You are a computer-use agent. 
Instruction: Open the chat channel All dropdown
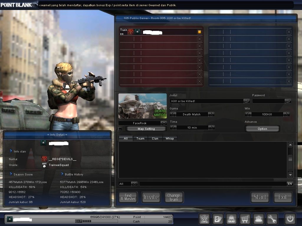point(134,184)
